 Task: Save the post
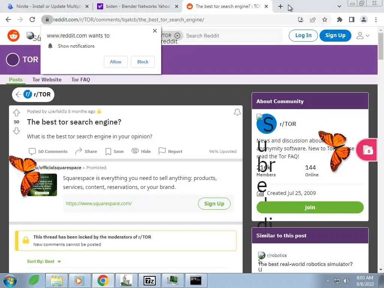114,151
